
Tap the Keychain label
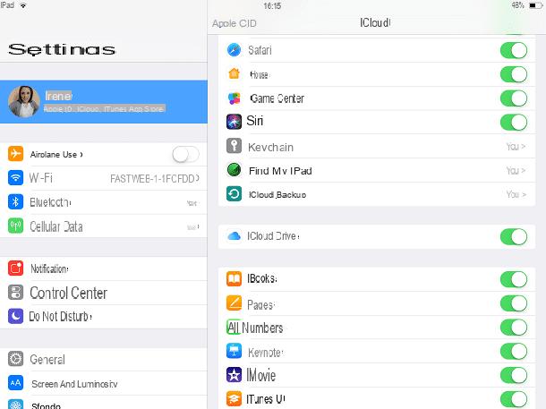270,147
